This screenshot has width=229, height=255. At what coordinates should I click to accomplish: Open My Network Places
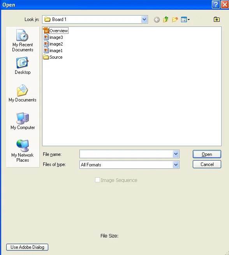23,151
